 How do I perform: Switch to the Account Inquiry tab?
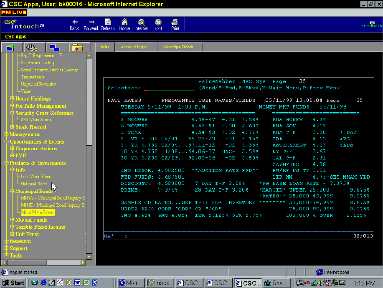coord(135,47)
